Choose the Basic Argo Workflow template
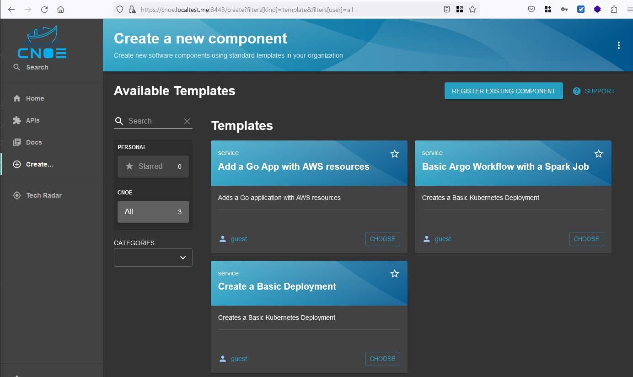This screenshot has height=377, width=633. [x=586, y=239]
